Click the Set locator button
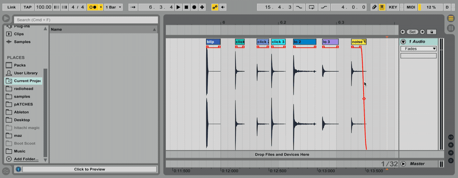 click(x=412, y=32)
